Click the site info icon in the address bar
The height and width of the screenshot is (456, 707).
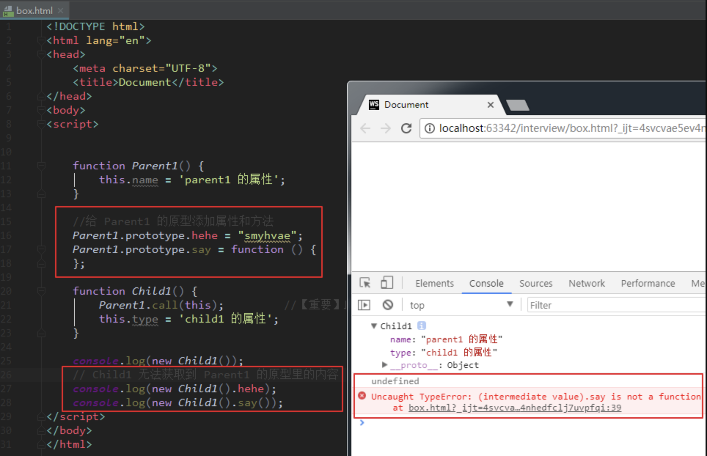(x=429, y=128)
